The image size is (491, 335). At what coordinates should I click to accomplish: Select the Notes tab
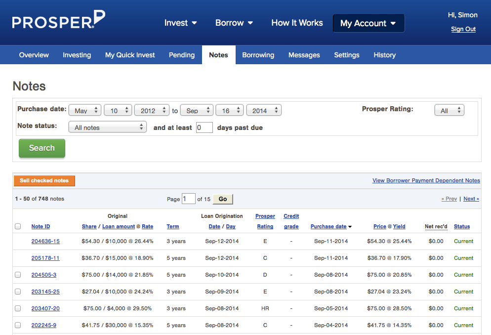click(x=218, y=55)
